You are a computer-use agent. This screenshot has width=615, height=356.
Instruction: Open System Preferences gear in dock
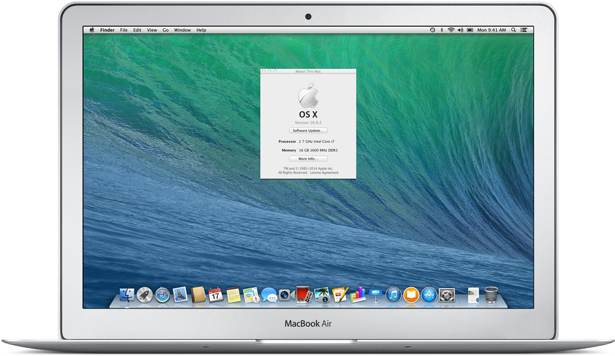(447, 295)
